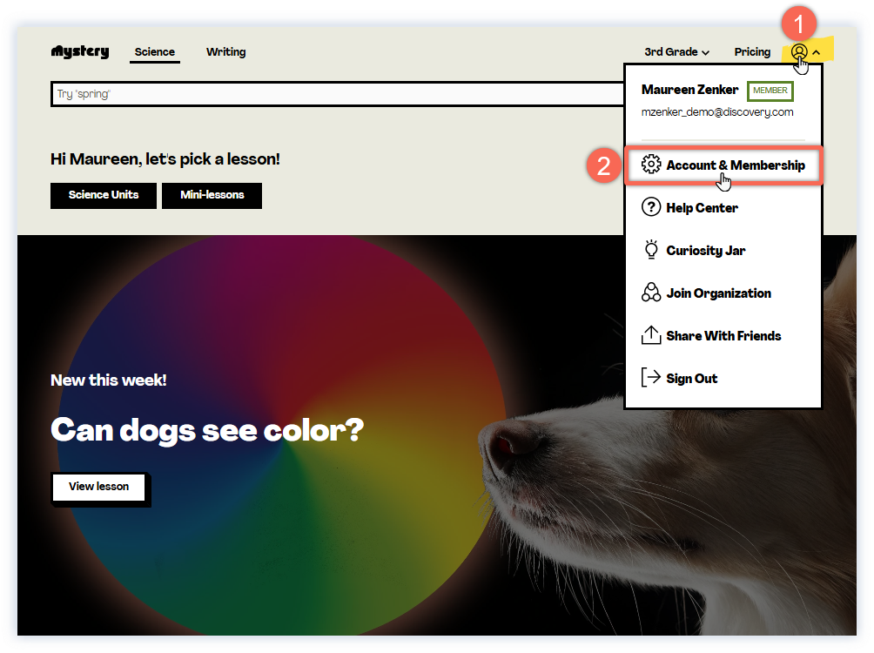Switch to the Writing tab
Viewport: 874px width, 653px height.
click(x=225, y=52)
